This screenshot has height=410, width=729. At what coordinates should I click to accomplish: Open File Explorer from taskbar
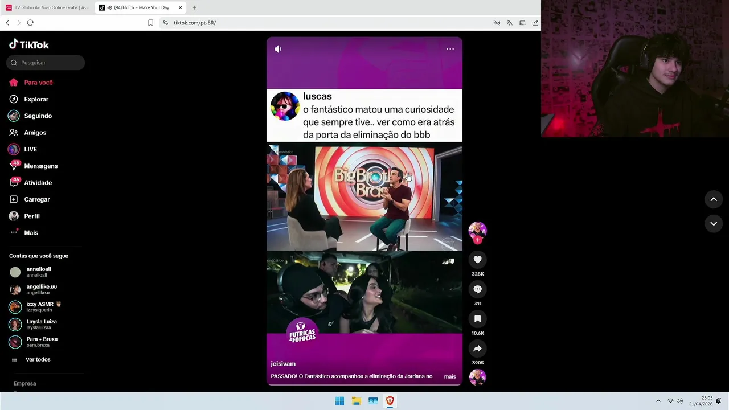click(x=356, y=401)
